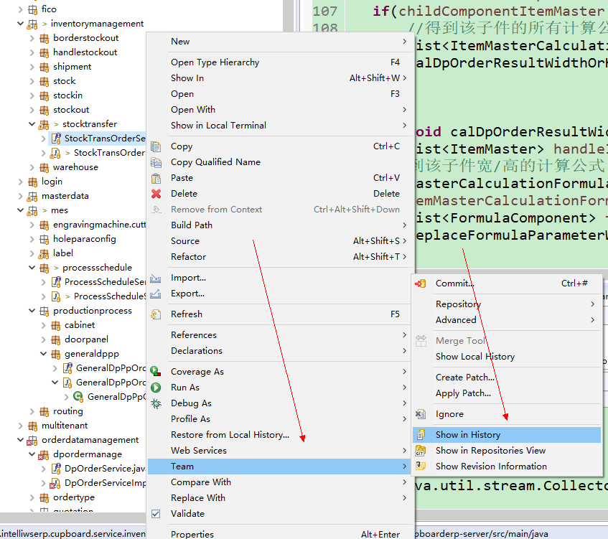Click the Debug As bug icon

(156, 403)
